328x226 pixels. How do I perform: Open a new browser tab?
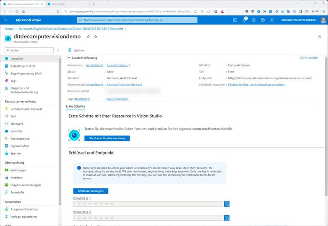(93, 4)
